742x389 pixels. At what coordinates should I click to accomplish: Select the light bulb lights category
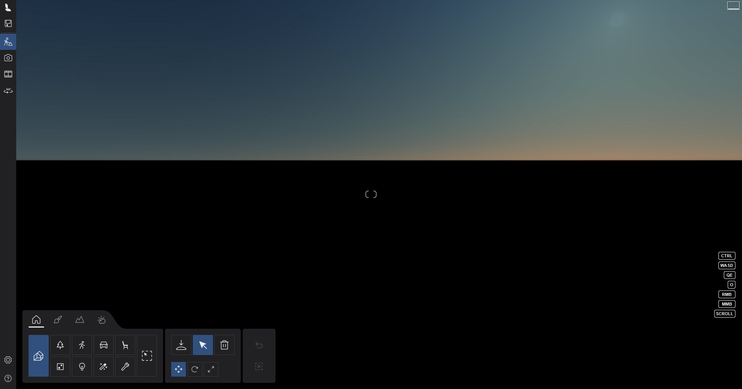pyautogui.click(x=82, y=367)
